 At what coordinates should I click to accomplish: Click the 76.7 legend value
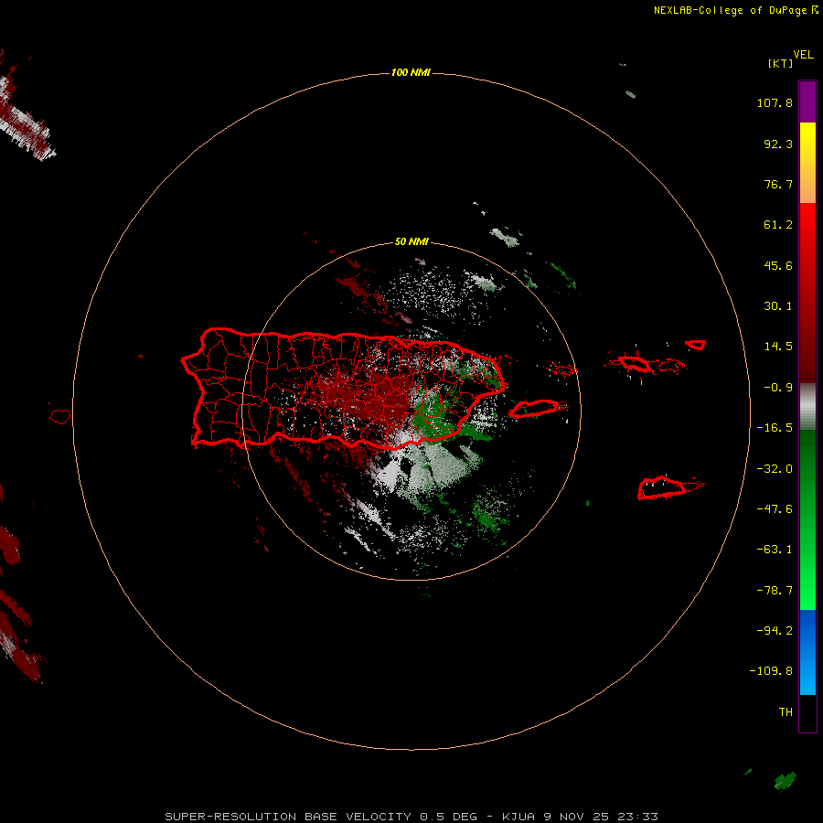pos(778,184)
